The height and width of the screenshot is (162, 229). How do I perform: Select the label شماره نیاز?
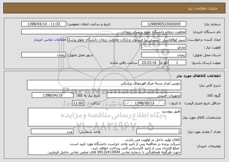(x=212, y=24)
